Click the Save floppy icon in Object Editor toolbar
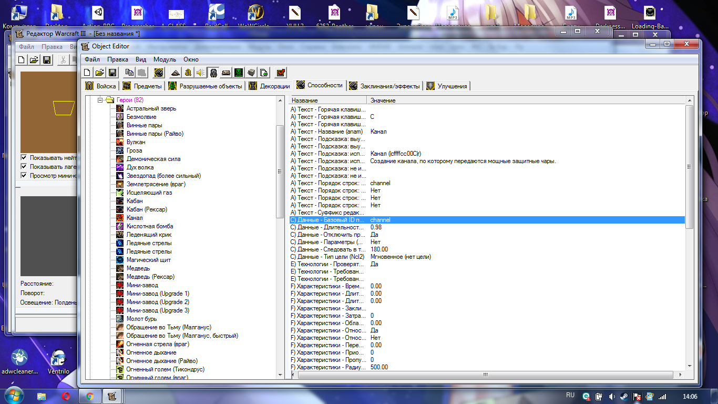 (x=112, y=73)
